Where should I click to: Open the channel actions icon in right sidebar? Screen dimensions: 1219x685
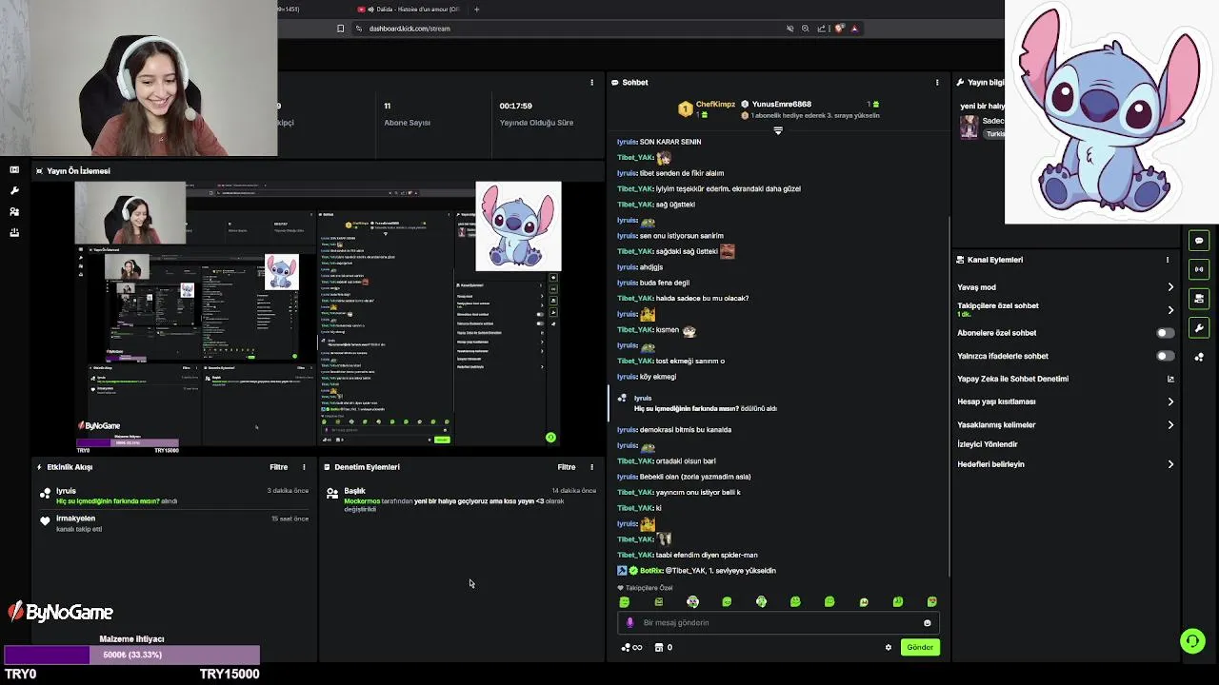(1199, 299)
